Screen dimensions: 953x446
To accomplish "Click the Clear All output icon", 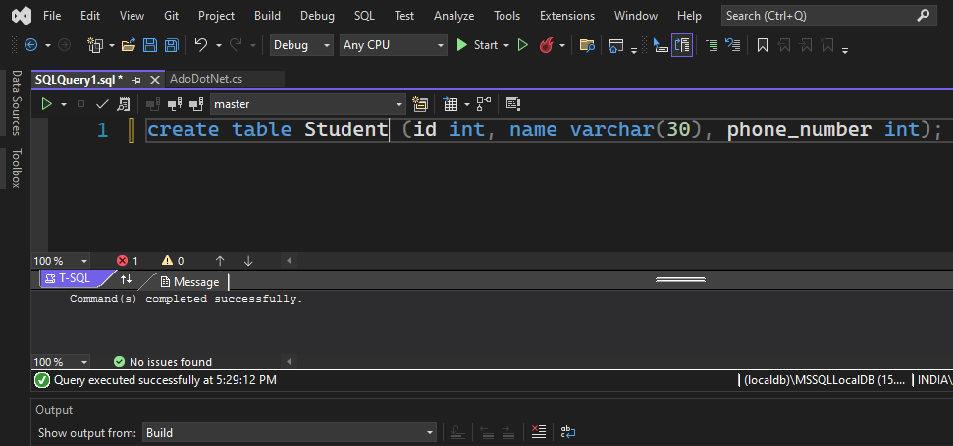I will tap(538, 432).
